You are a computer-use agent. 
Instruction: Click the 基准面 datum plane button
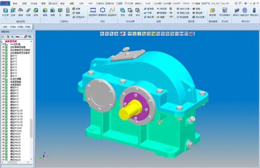[x=149, y=9]
